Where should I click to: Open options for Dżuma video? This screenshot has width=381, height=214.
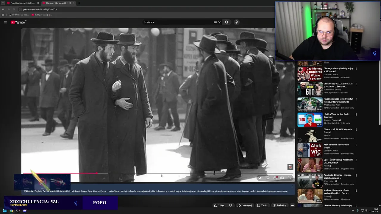click(356, 130)
